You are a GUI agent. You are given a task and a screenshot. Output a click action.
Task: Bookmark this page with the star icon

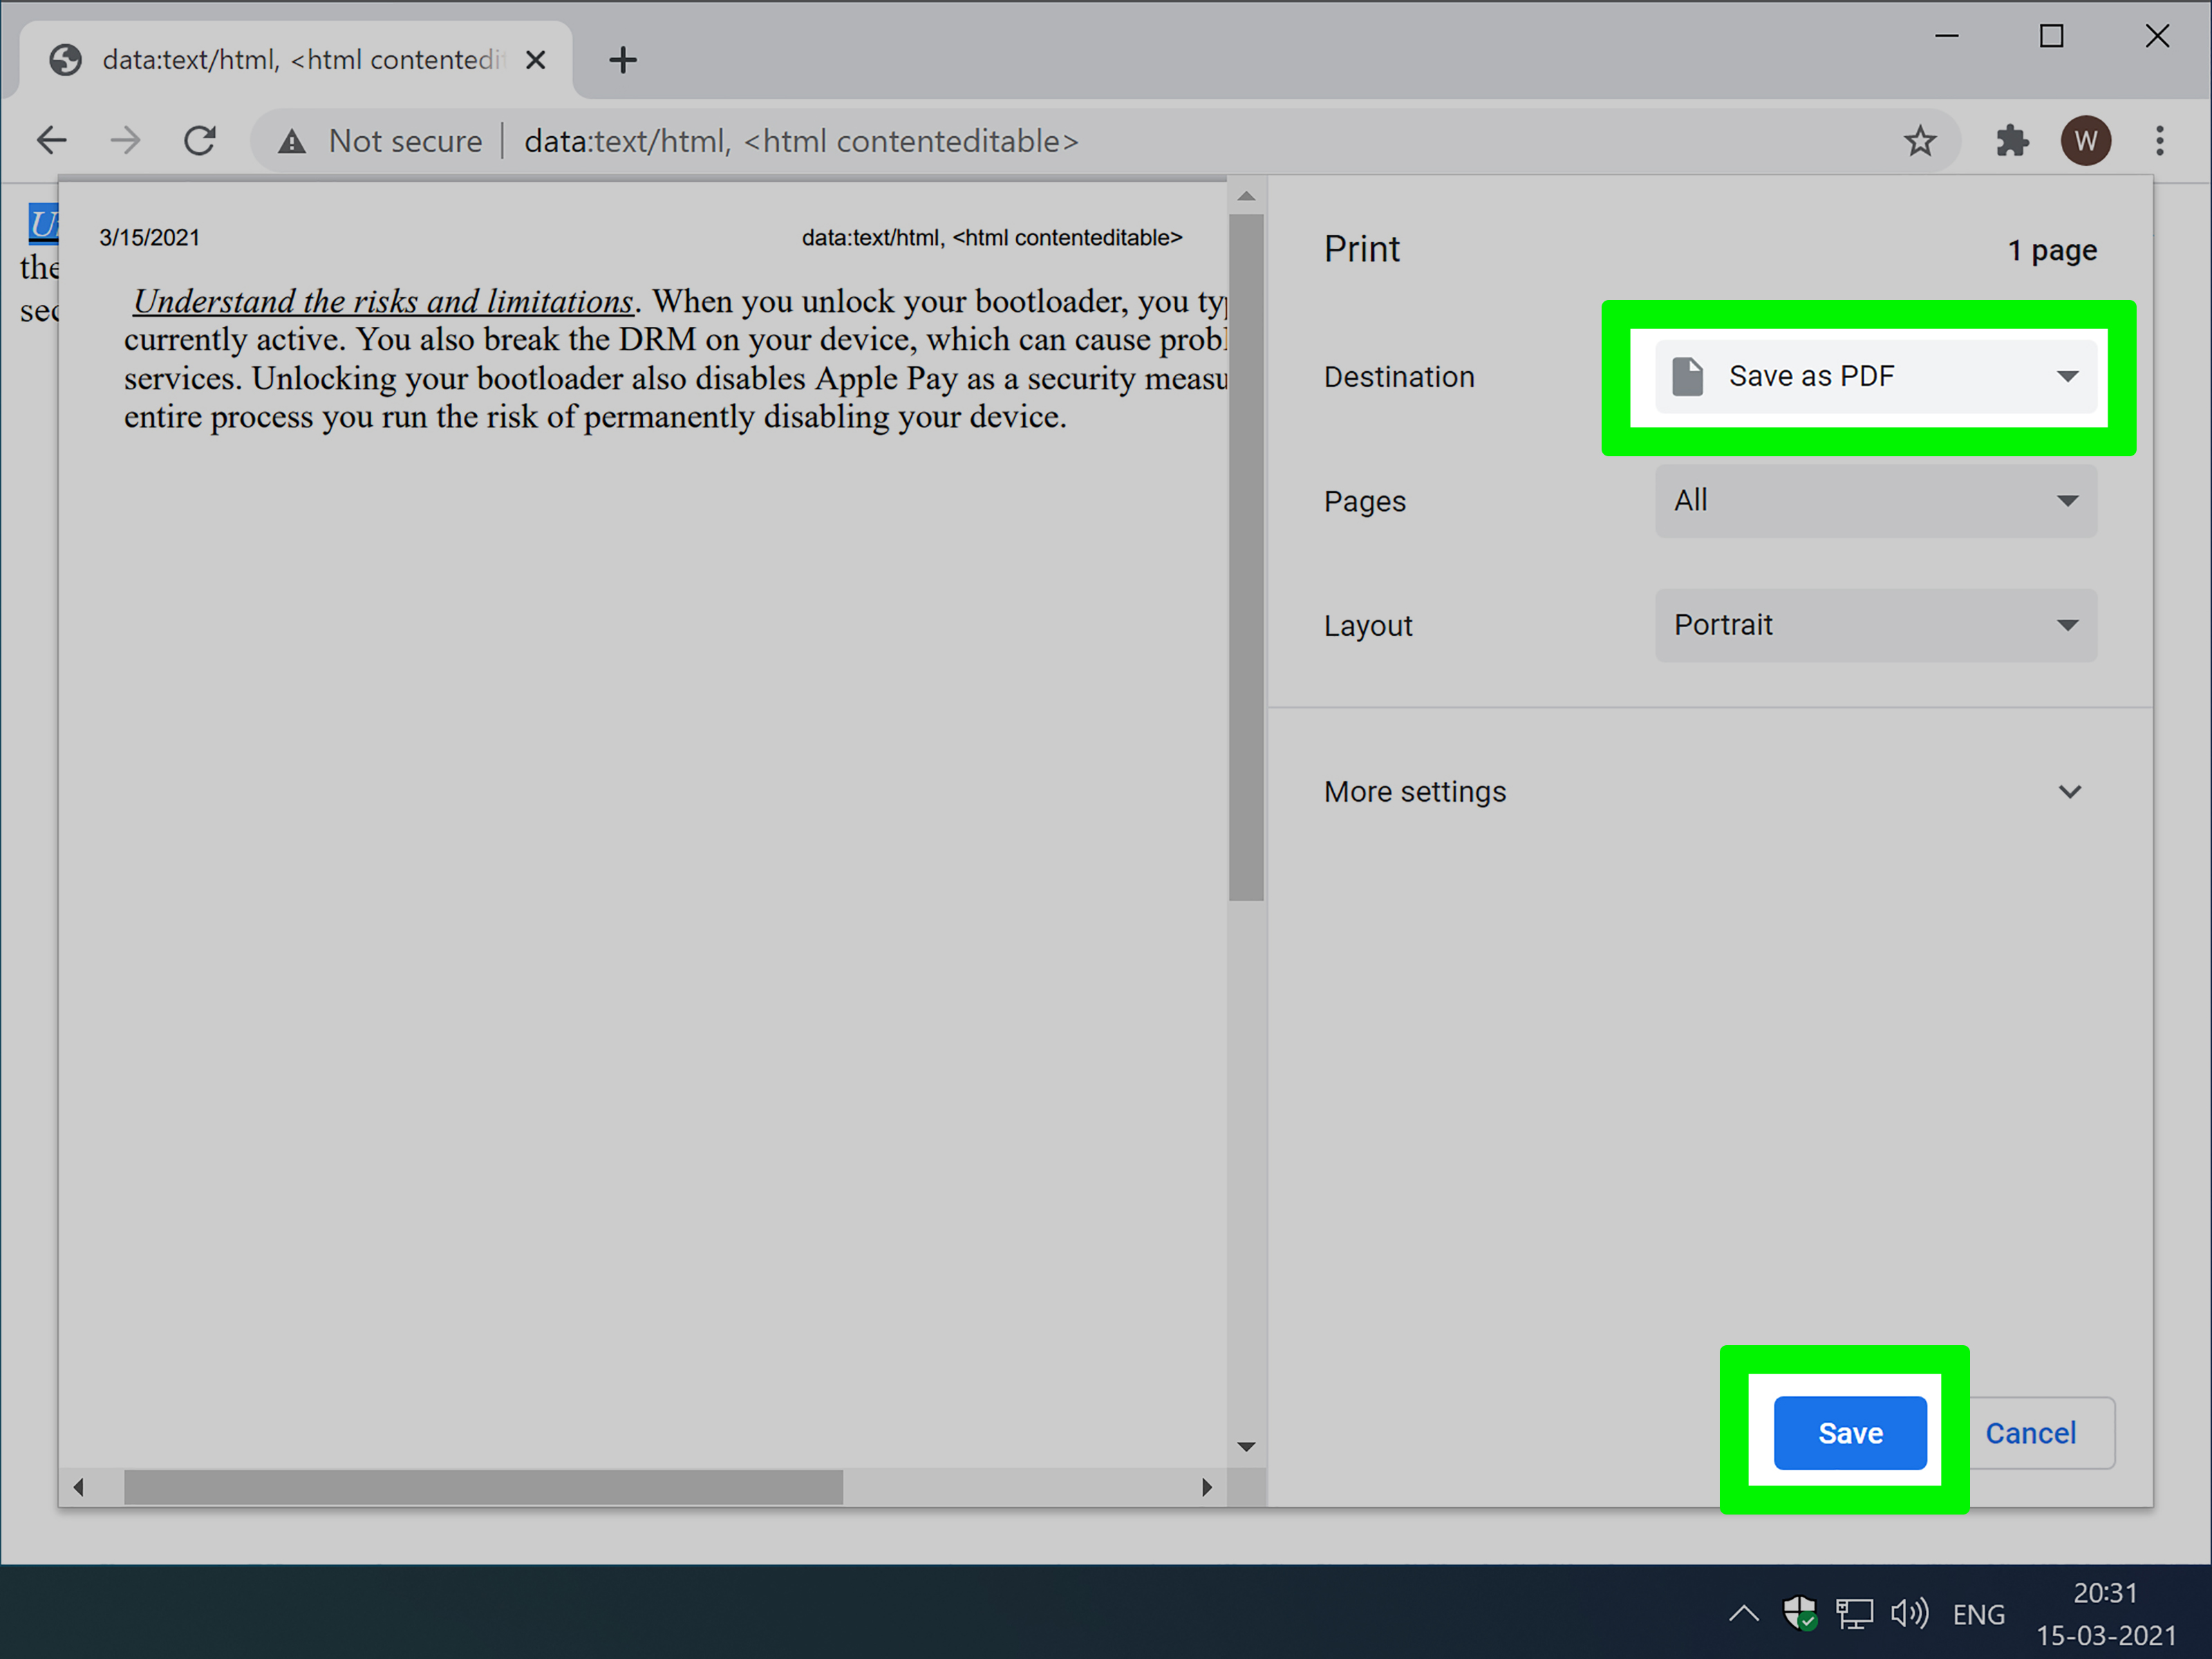[x=1919, y=141]
